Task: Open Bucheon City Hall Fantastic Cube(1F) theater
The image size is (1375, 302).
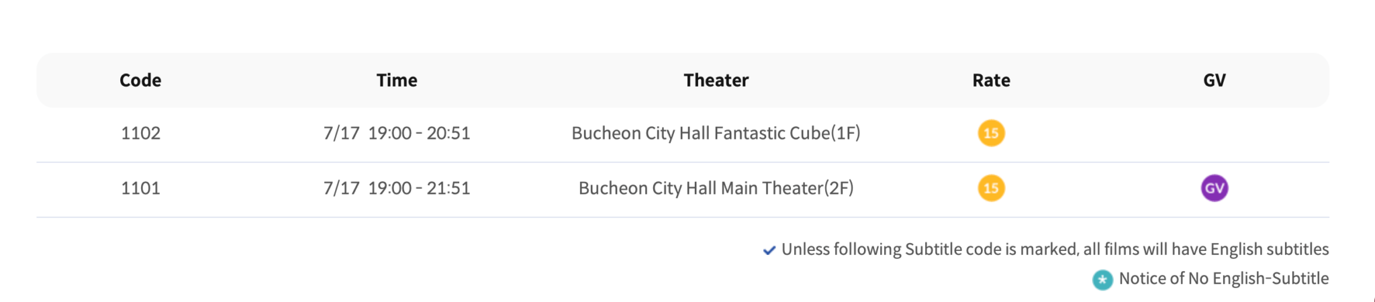Action: (x=716, y=133)
